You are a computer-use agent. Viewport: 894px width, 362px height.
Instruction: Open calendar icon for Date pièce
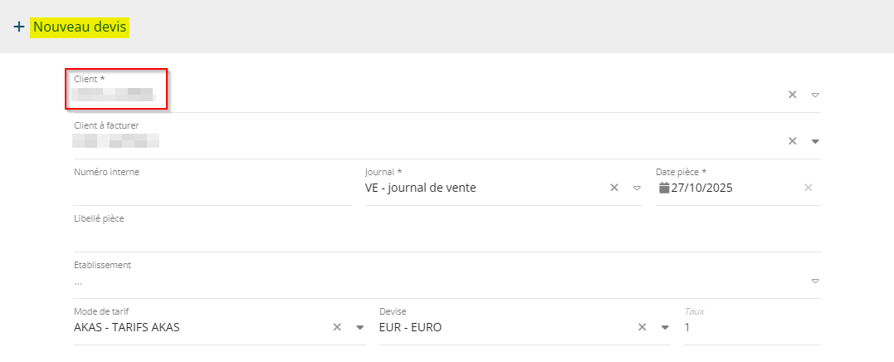[x=664, y=188]
